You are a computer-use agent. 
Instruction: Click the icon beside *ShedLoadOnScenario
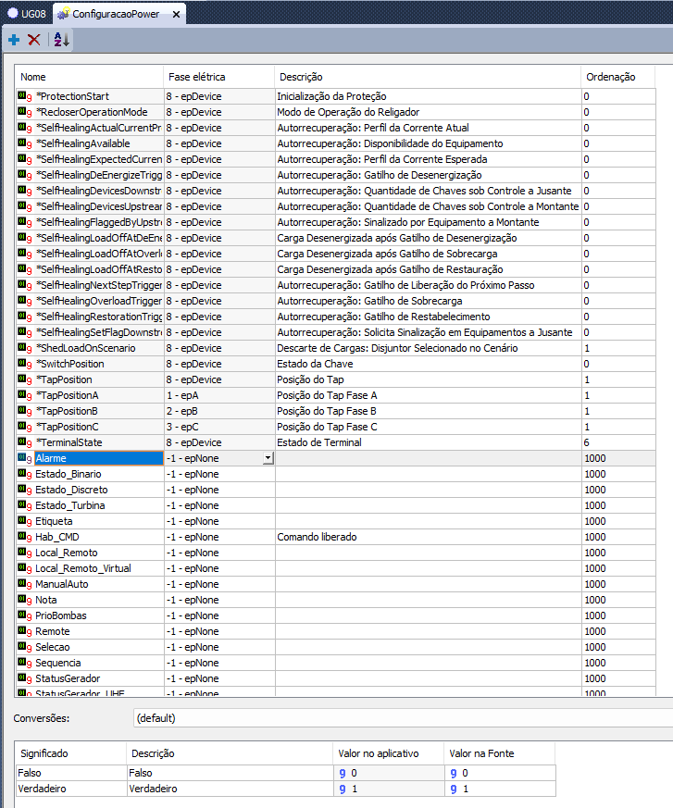pyautogui.click(x=25, y=348)
